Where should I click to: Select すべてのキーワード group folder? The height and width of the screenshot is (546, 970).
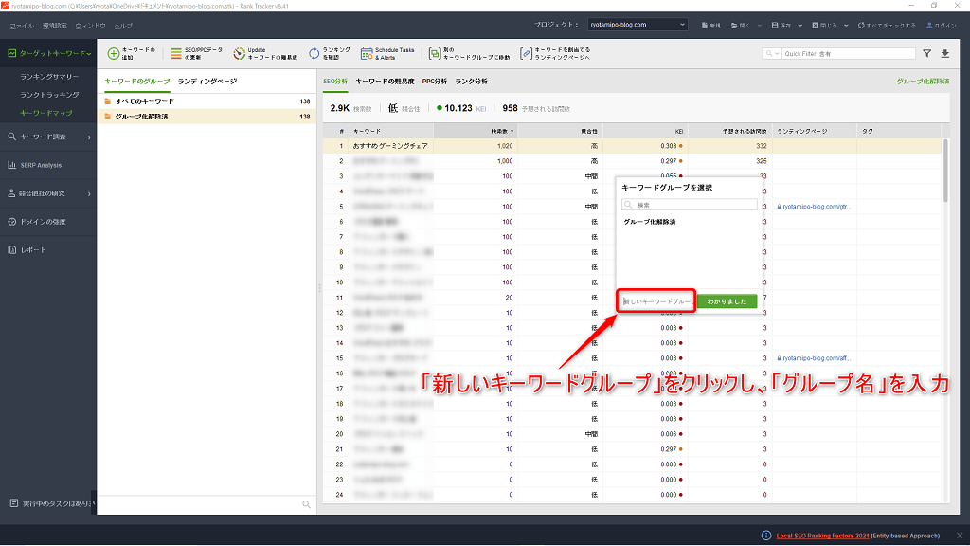point(144,100)
